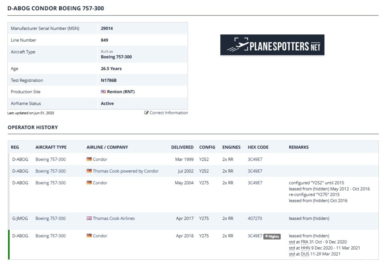Click the Apr 2017 delivery date

[x=185, y=218]
